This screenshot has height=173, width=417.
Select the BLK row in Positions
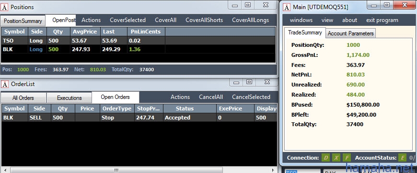click(x=139, y=49)
